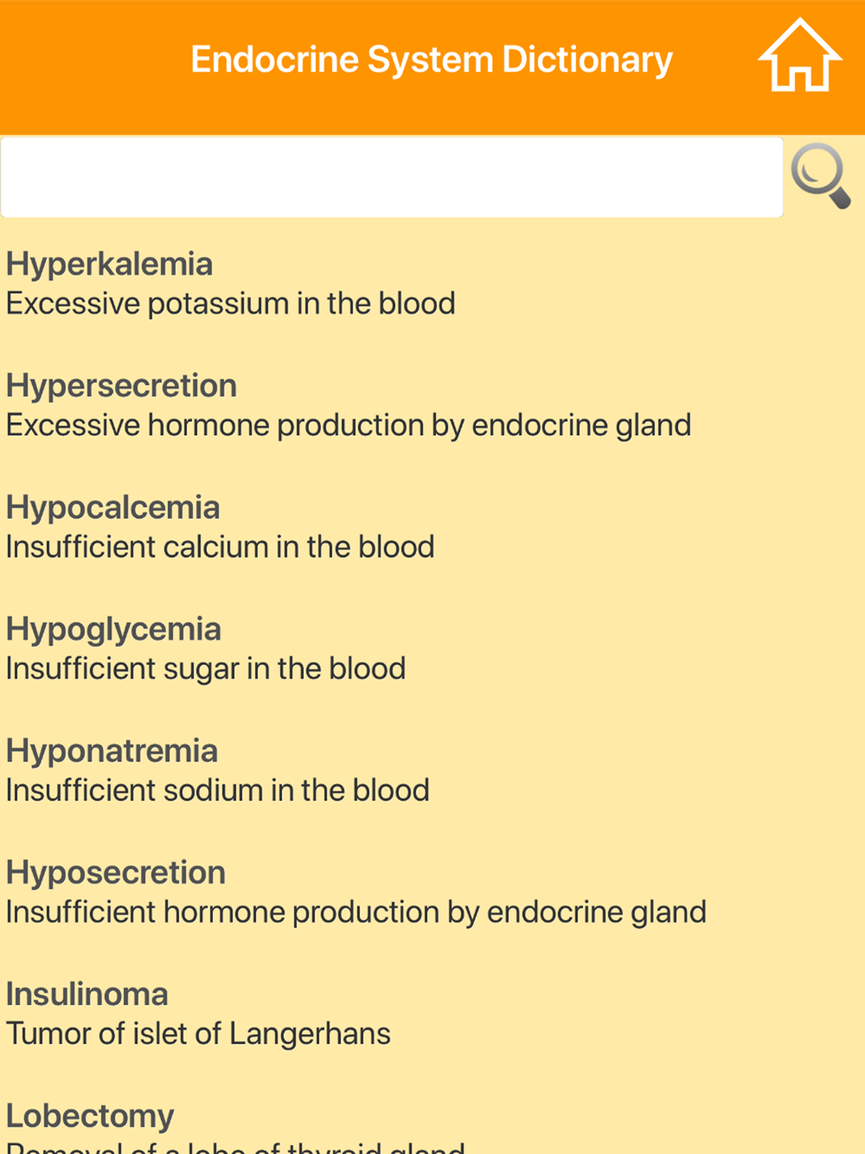Viewport: 865px width, 1154px height.
Task: Tap 'Insufficient hormone production by endocrine gland'
Action: (x=356, y=913)
